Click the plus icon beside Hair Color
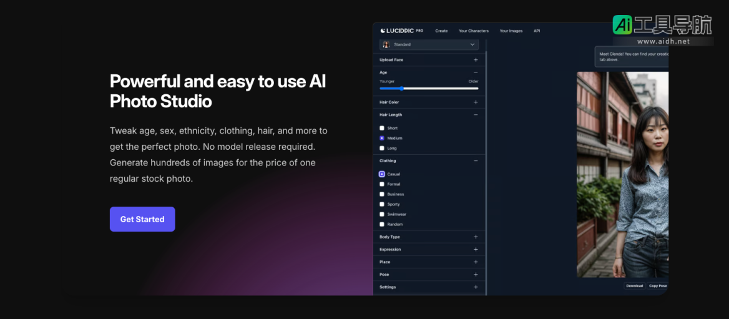Screen dimensions: 729x319 [476, 102]
